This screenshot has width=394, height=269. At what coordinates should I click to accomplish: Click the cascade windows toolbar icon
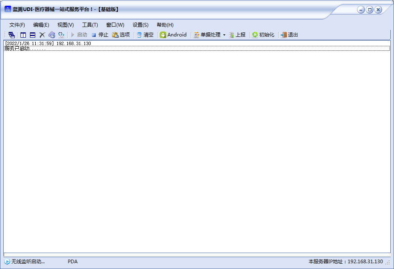click(x=11, y=35)
